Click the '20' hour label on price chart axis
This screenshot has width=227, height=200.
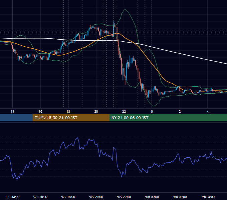click(x=96, y=112)
